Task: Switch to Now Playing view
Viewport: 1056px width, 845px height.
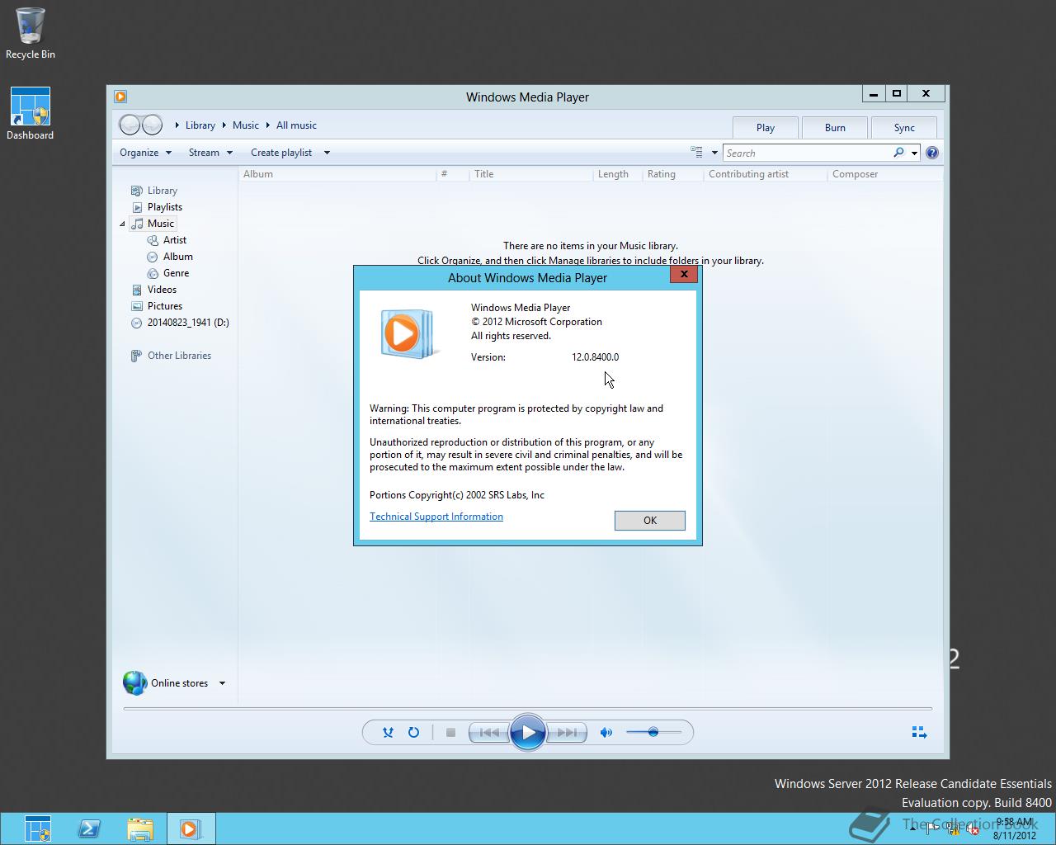Action: coord(919,732)
